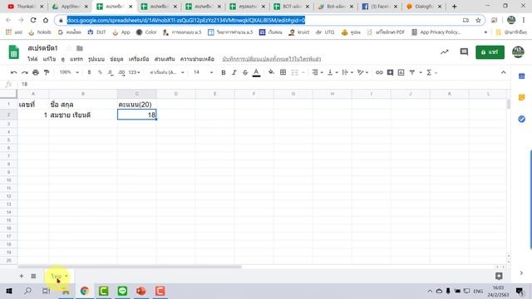
Task: Open the Tasks side panel
Action: click(x=522, y=119)
